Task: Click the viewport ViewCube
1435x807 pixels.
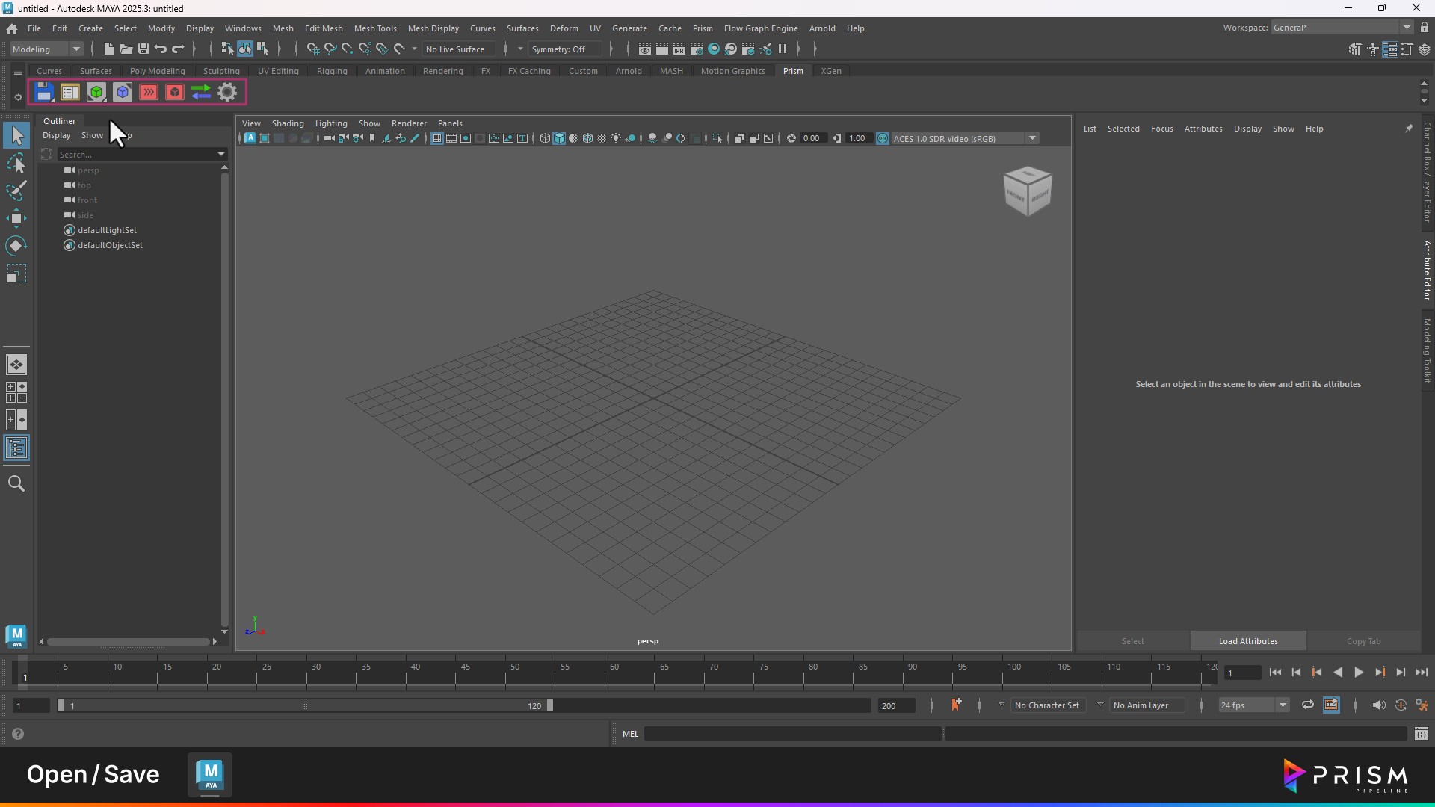Action: (x=1028, y=191)
